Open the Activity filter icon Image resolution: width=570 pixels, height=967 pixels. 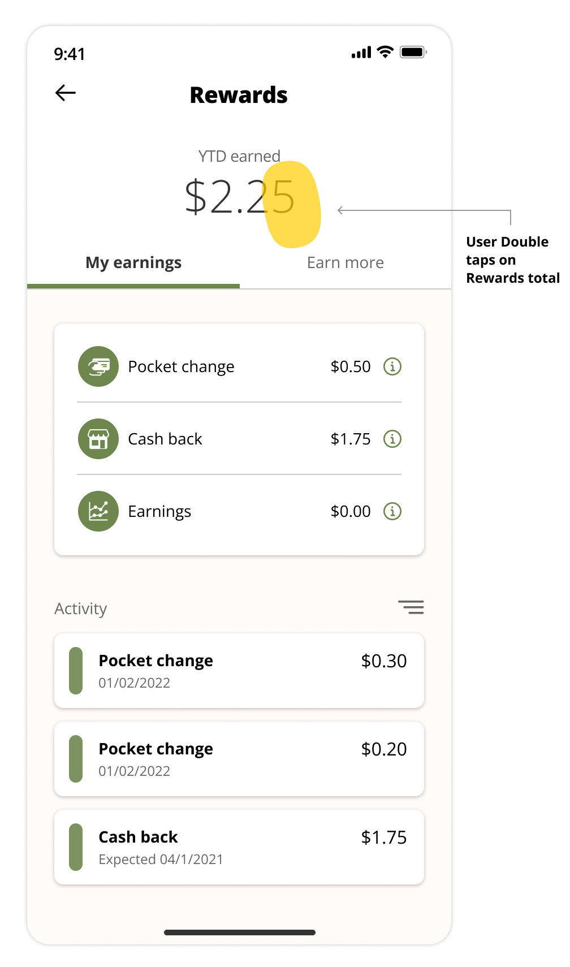(x=411, y=607)
